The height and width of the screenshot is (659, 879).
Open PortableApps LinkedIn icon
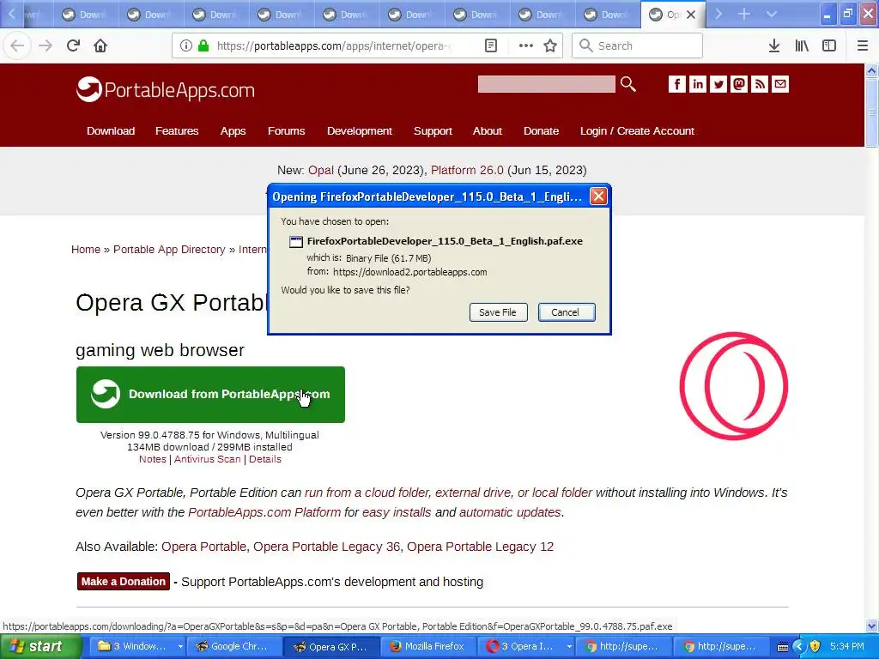click(x=698, y=84)
